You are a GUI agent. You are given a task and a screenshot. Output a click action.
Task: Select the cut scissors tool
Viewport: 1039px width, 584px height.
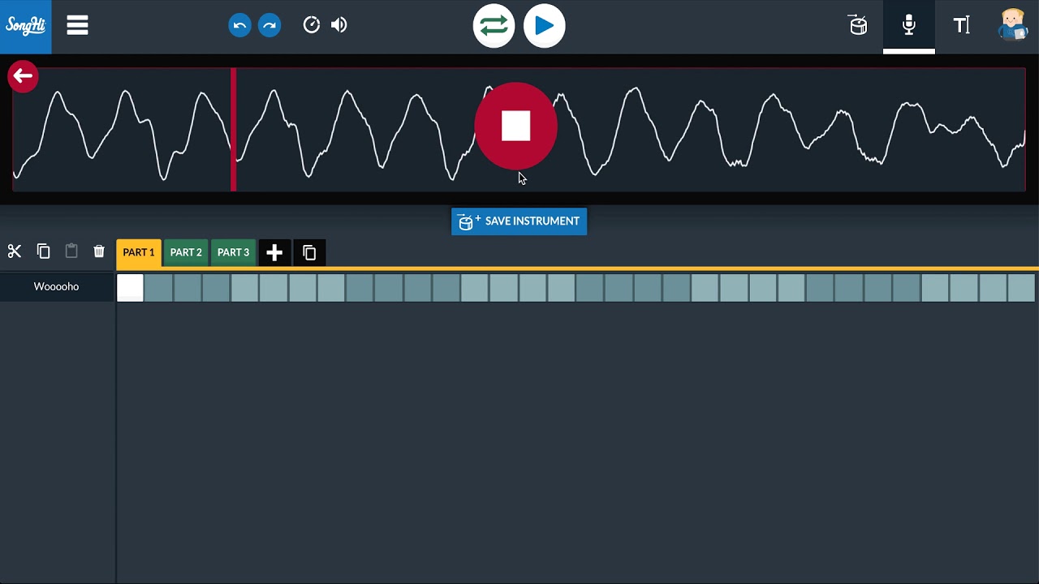click(15, 251)
